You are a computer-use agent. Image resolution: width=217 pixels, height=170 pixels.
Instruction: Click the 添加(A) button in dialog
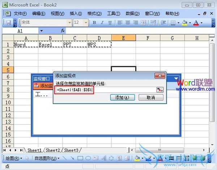tap(123, 97)
